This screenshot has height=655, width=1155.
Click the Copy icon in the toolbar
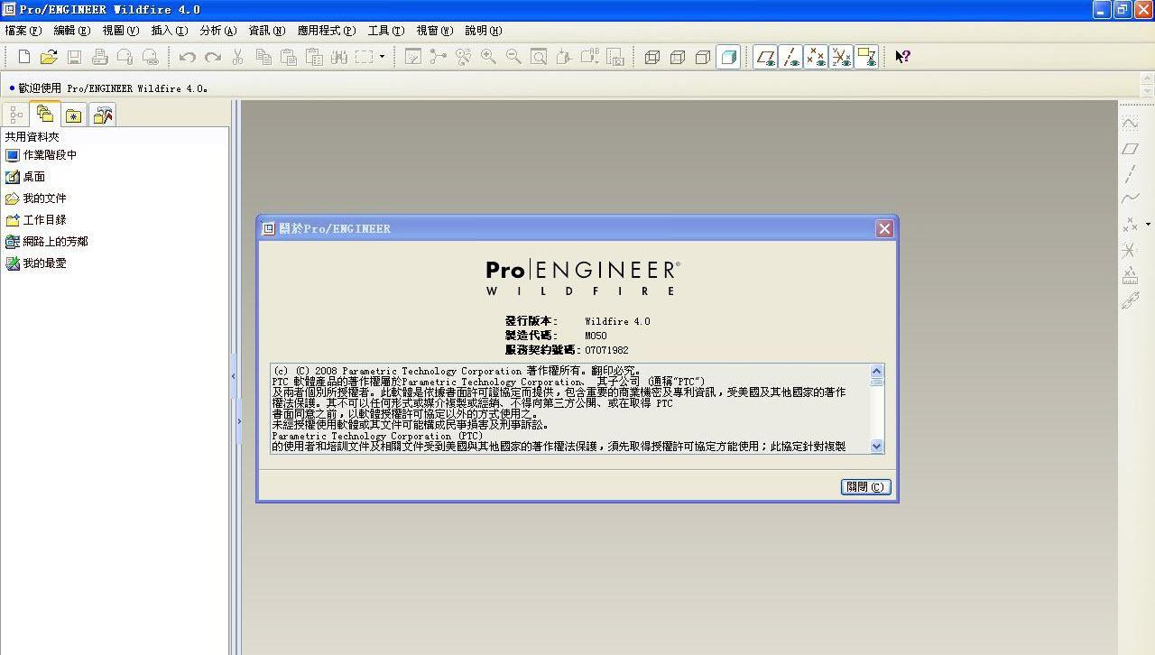click(x=263, y=57)
